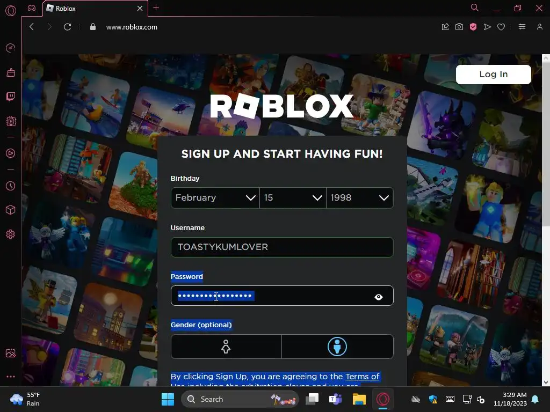Click the touch keyboard tray icon
The width and height of the screenshot is (550, 412).
coord(450,399)
